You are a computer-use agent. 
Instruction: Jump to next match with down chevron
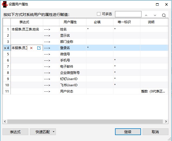click(x=155, y=15)
